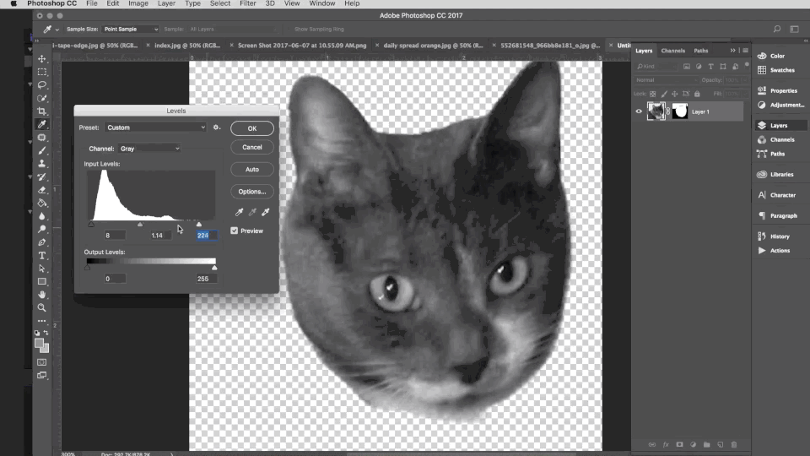This screenshot has width=810, height=456.
Task: Open the Filter menu
Action: tap(247, 4)
